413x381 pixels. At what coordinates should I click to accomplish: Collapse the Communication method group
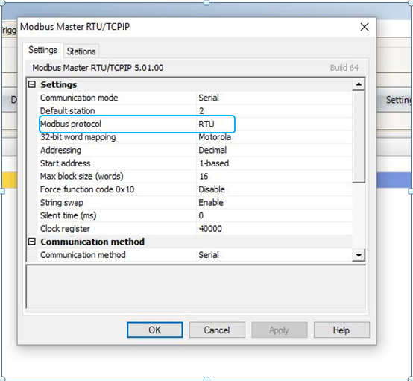[32, 242]
